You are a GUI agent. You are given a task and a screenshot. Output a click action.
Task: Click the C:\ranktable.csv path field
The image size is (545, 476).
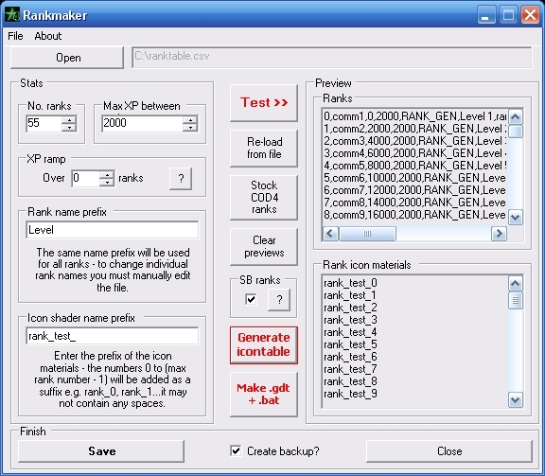coord(332,58)
